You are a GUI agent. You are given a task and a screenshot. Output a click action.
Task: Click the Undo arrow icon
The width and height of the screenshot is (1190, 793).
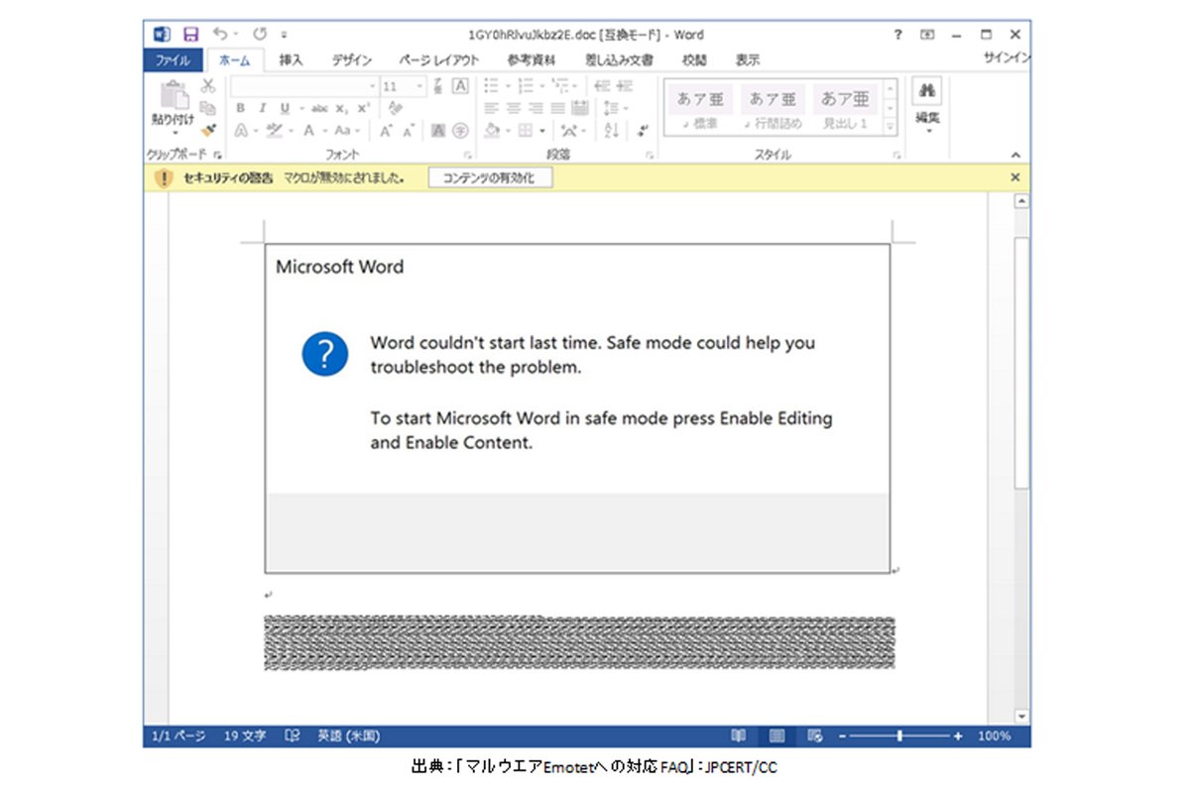tap(220, 35)
